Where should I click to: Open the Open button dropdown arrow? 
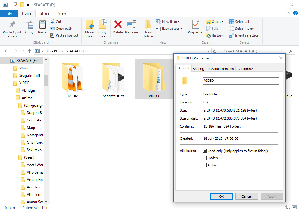point(223,22)
